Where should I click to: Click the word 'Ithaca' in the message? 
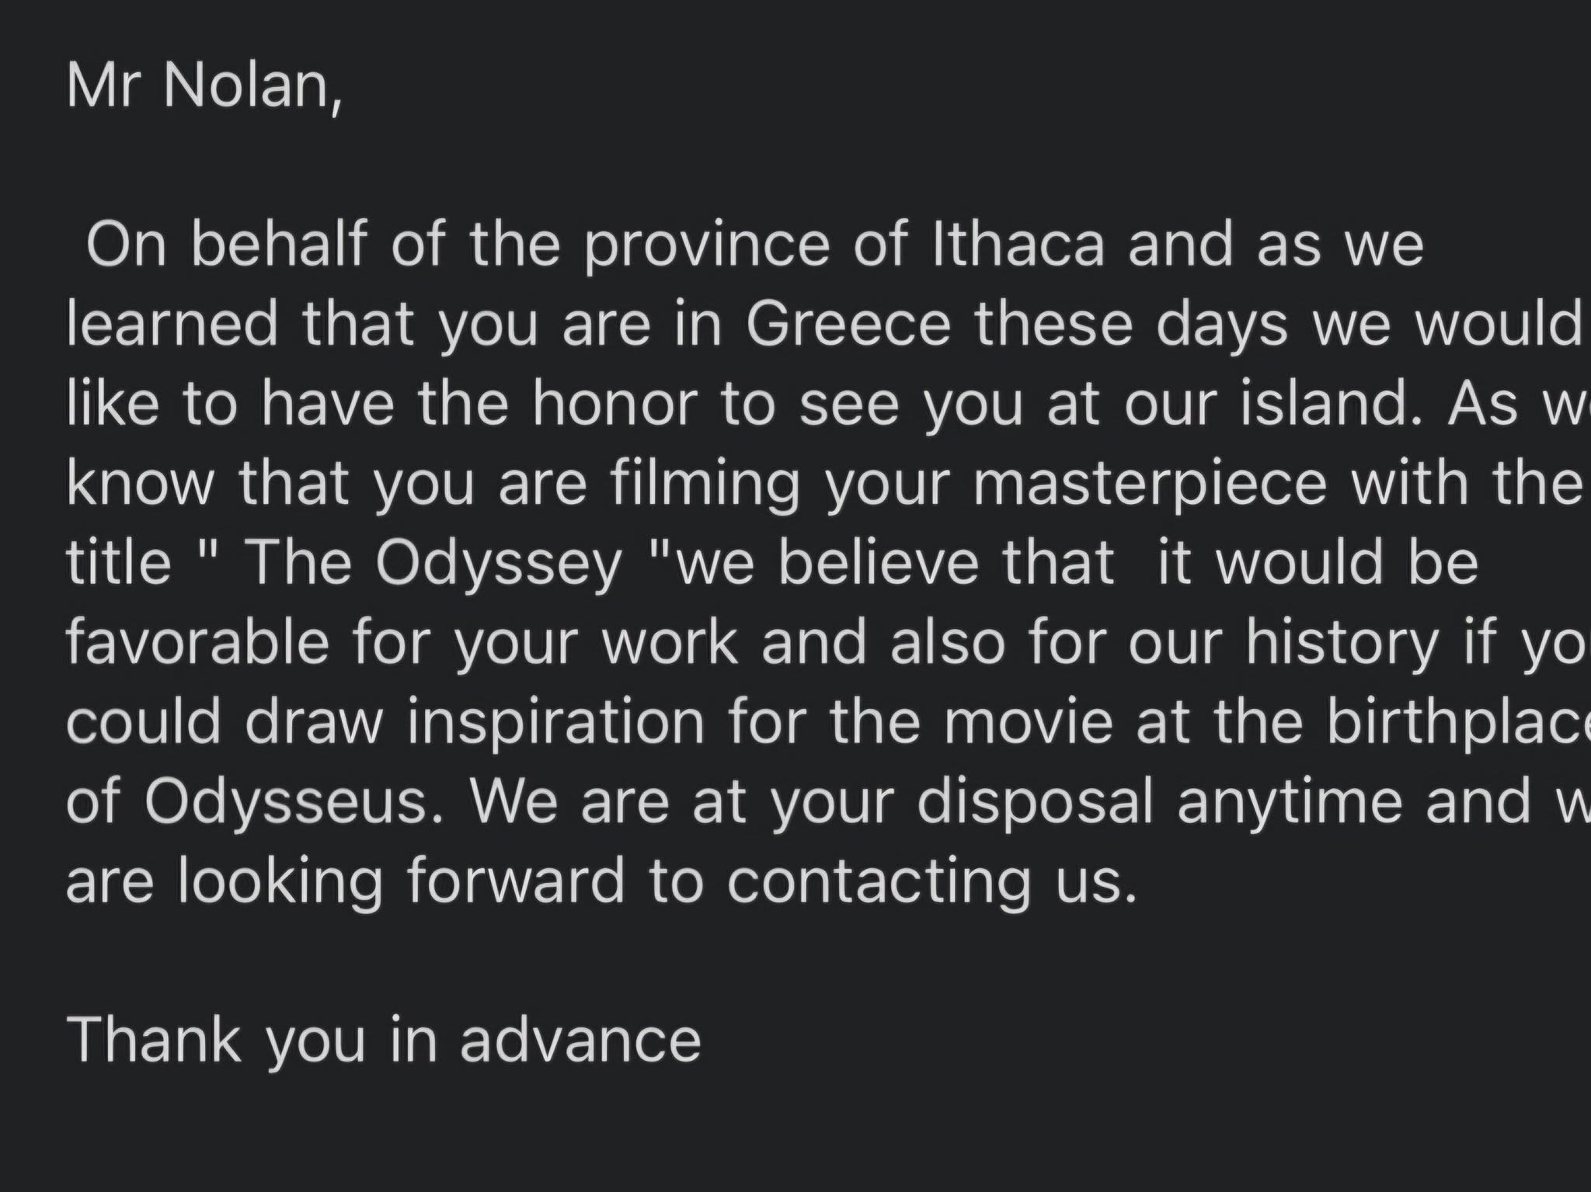pos(1017,245)
